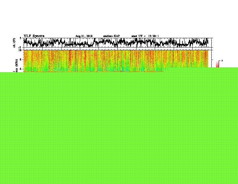238x184 pixels.
Task: Click the 6 kHz axis tick label
Action: [x=21, y=69]
